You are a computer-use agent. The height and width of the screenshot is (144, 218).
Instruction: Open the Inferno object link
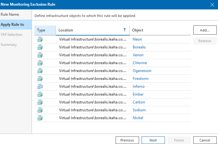click(139, 86)
